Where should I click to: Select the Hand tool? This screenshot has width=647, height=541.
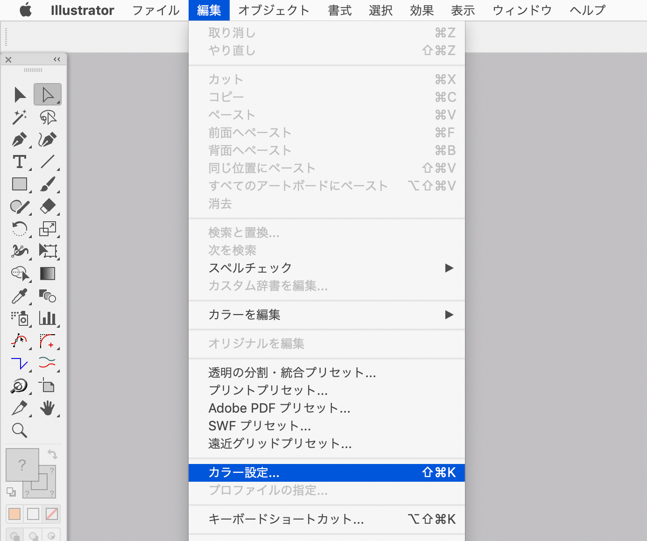(48, 408)
